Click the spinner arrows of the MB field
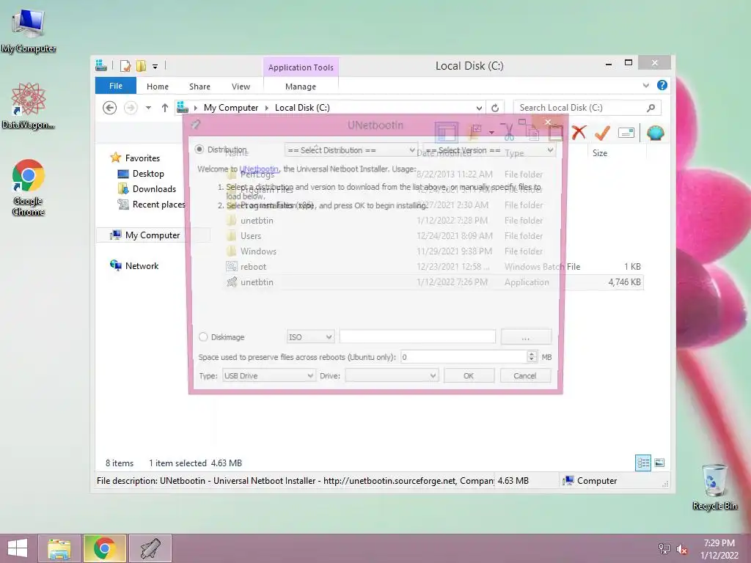The width and height of the screenshot is (751, 563). (x=532, y=357)
